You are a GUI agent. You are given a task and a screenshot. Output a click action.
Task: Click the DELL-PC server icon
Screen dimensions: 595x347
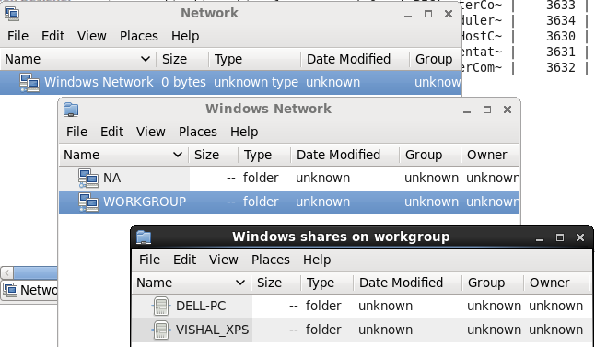click(x=161, y=307)
